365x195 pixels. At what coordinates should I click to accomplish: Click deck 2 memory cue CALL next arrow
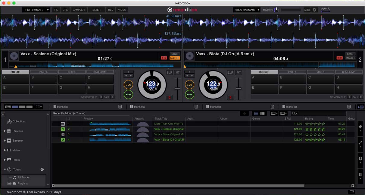coord(361,97)
